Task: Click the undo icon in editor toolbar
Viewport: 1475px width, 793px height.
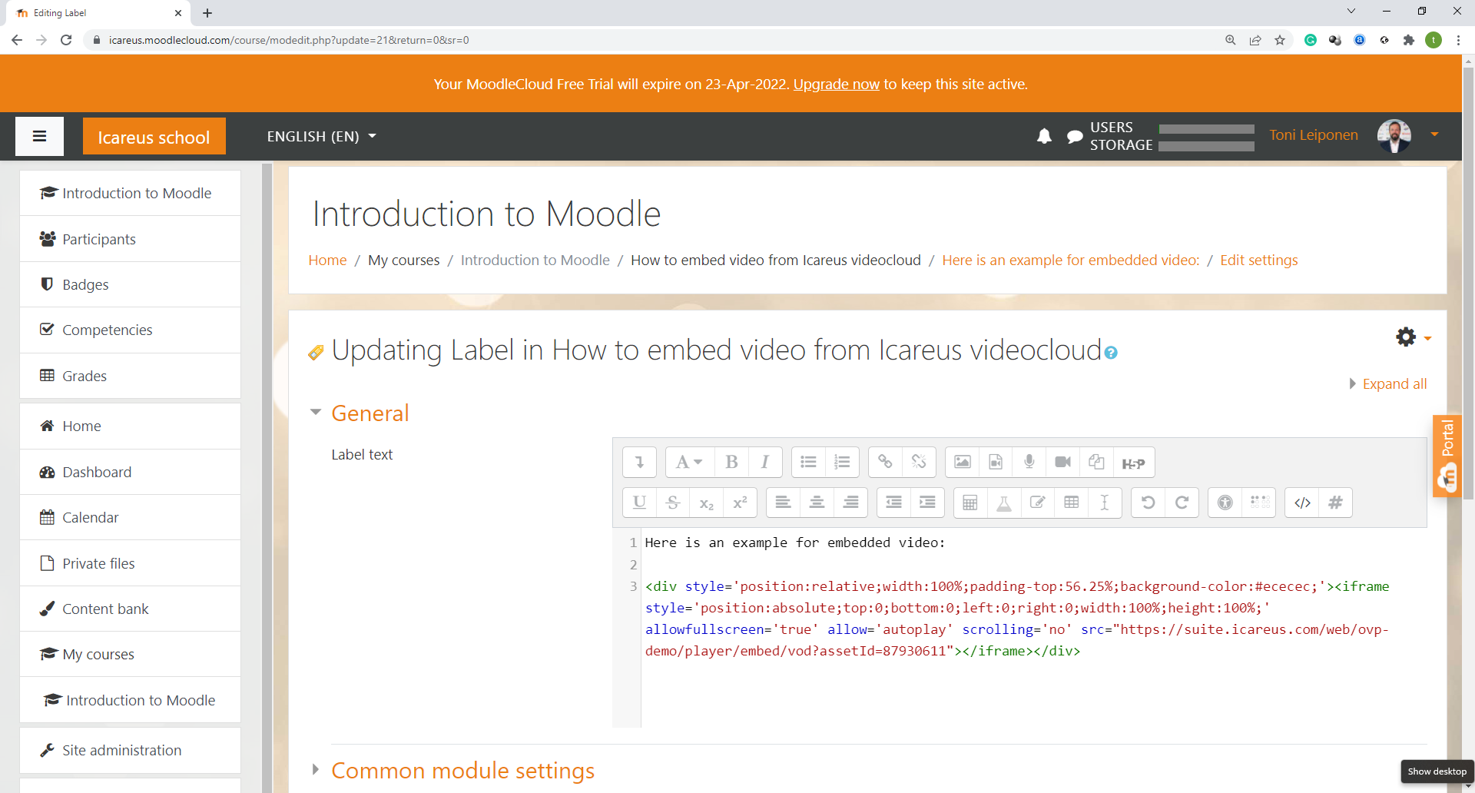Action: [1148, 503]
